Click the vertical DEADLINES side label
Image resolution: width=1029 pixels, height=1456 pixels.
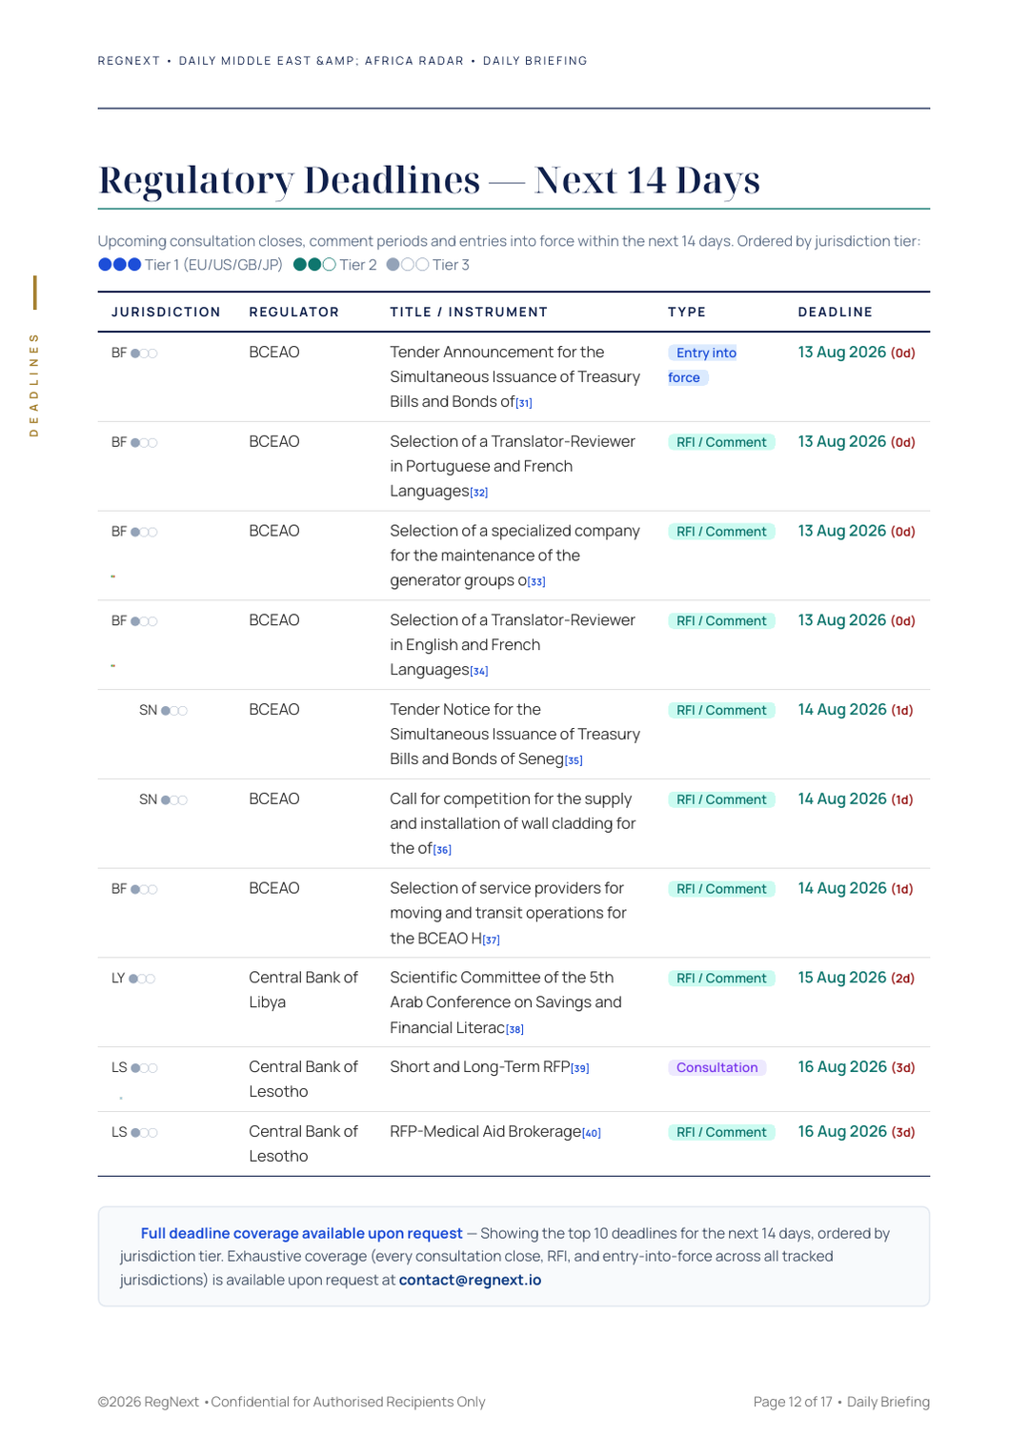point(34,384)
